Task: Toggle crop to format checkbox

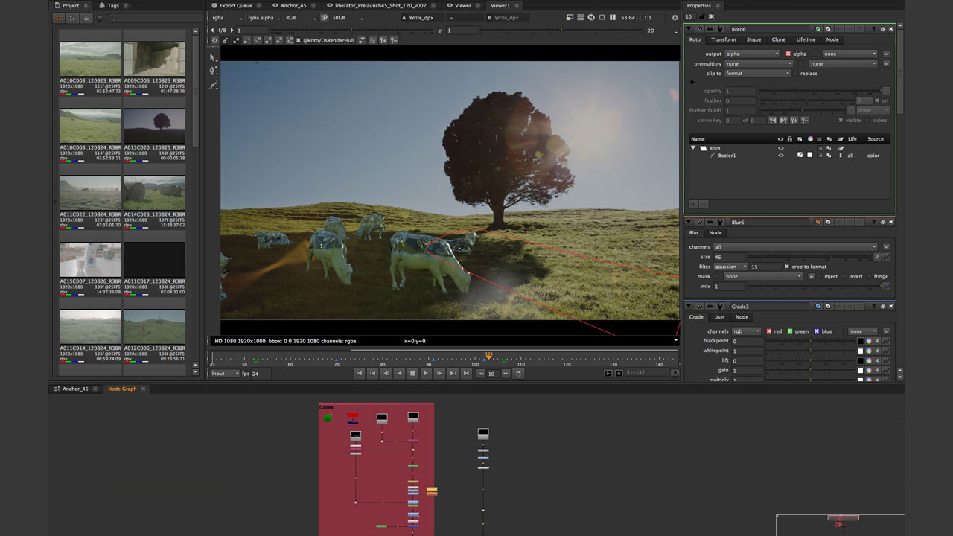Action: tap(787, 267)
